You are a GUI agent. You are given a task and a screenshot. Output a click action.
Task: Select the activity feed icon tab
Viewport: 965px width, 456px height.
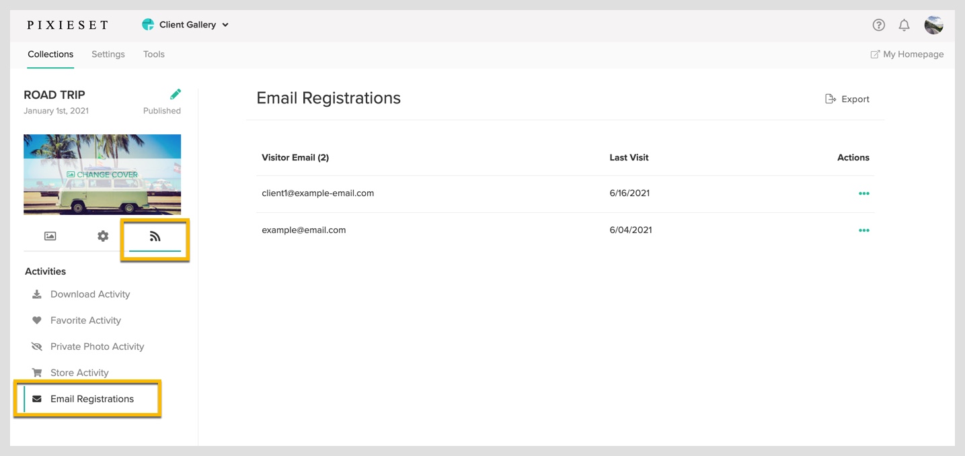pyautogui.click(x=155, y=236)
